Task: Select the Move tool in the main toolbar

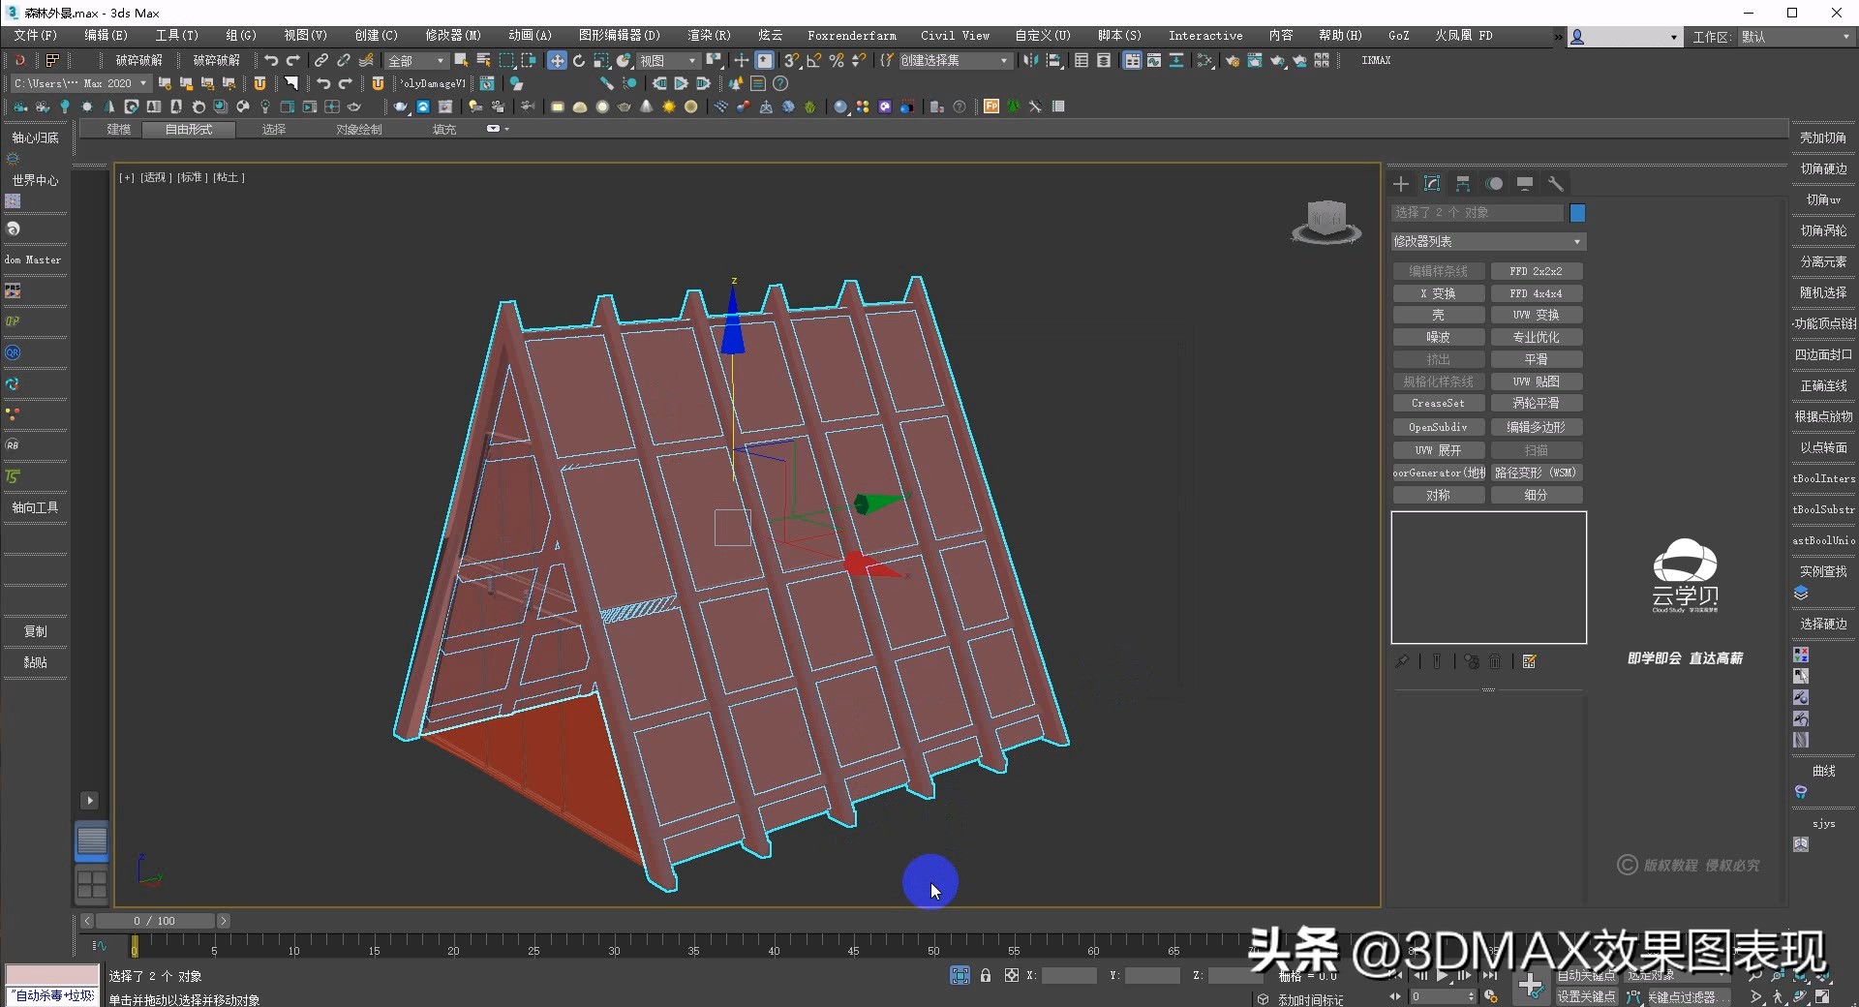Action: [x=557, y=60]
